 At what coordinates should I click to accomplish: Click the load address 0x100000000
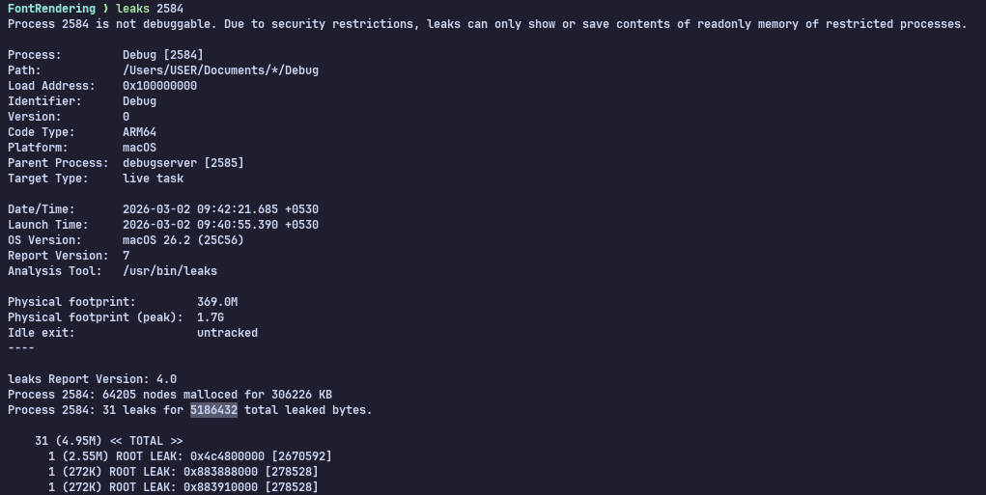(159, 86)
